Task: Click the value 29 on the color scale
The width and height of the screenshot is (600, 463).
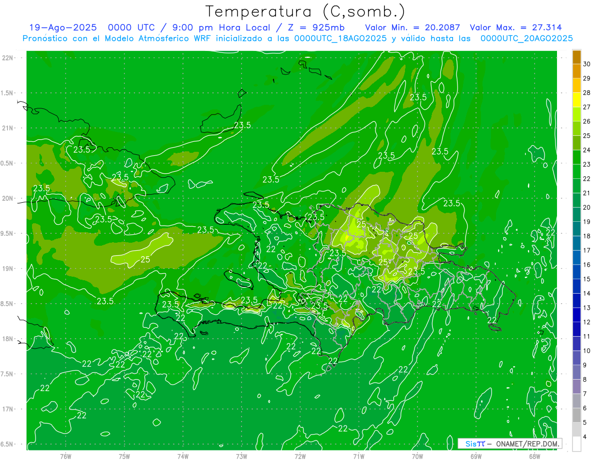Action: [x=587, y=78]
